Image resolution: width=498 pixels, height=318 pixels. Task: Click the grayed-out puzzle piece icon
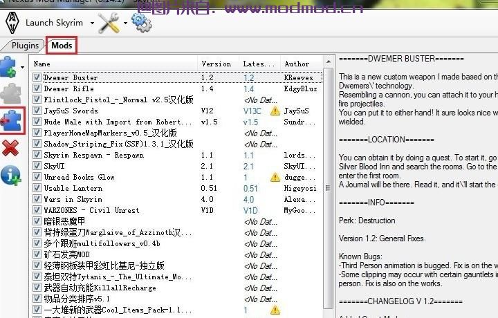pos(10,94)
